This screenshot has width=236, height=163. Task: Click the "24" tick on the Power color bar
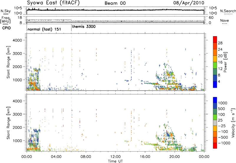tap(220, 49)
